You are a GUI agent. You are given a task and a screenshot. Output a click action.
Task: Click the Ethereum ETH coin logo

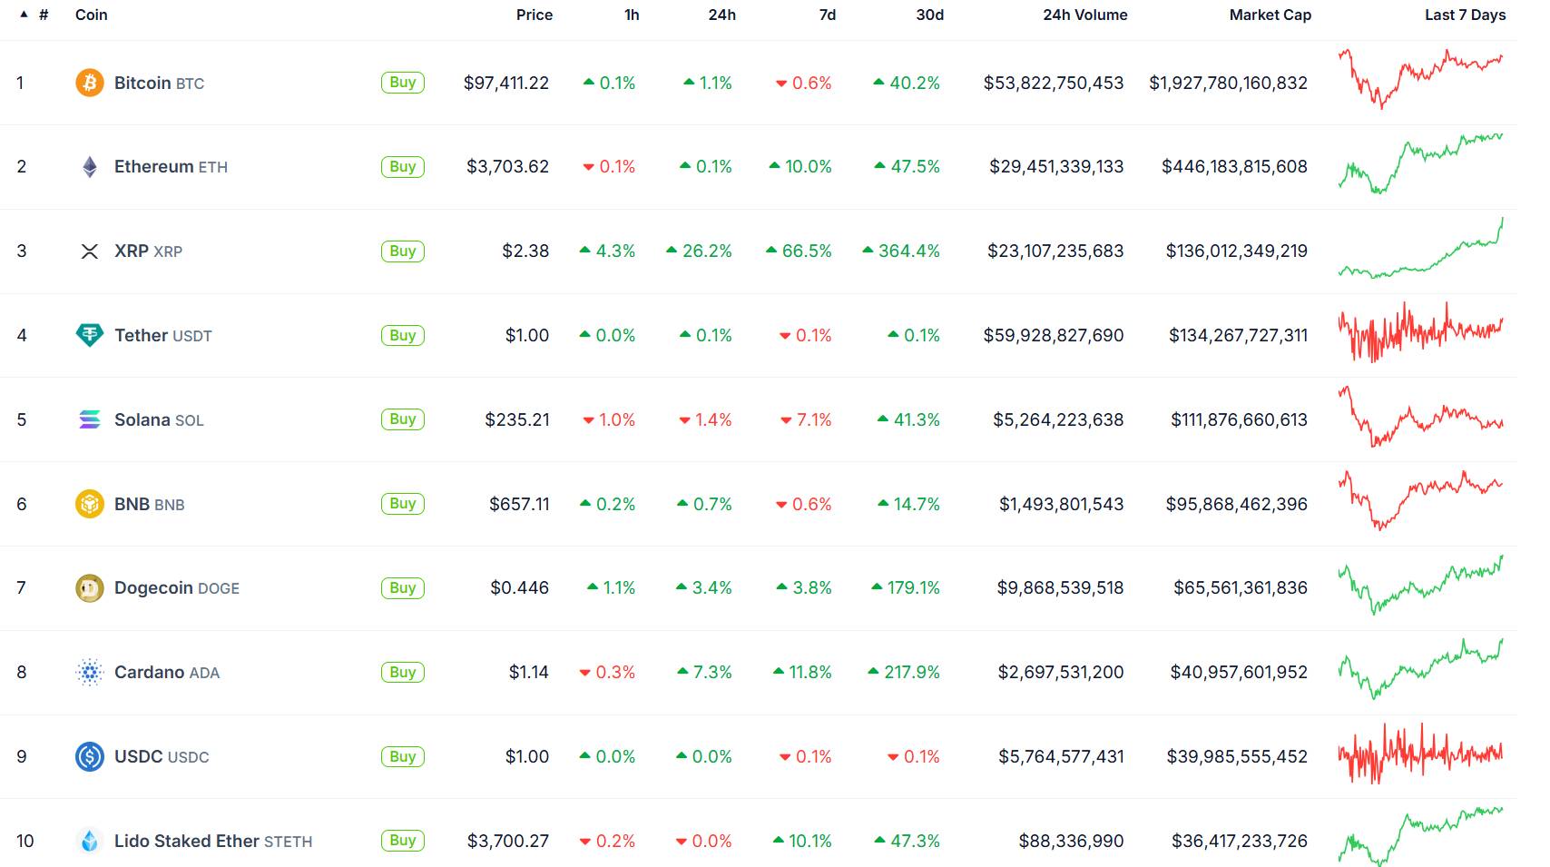[x=90, y=166]
